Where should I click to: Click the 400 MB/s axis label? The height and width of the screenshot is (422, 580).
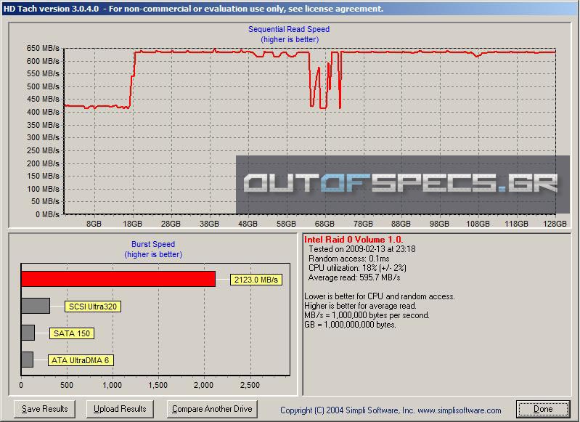click(x=43, y=112)
